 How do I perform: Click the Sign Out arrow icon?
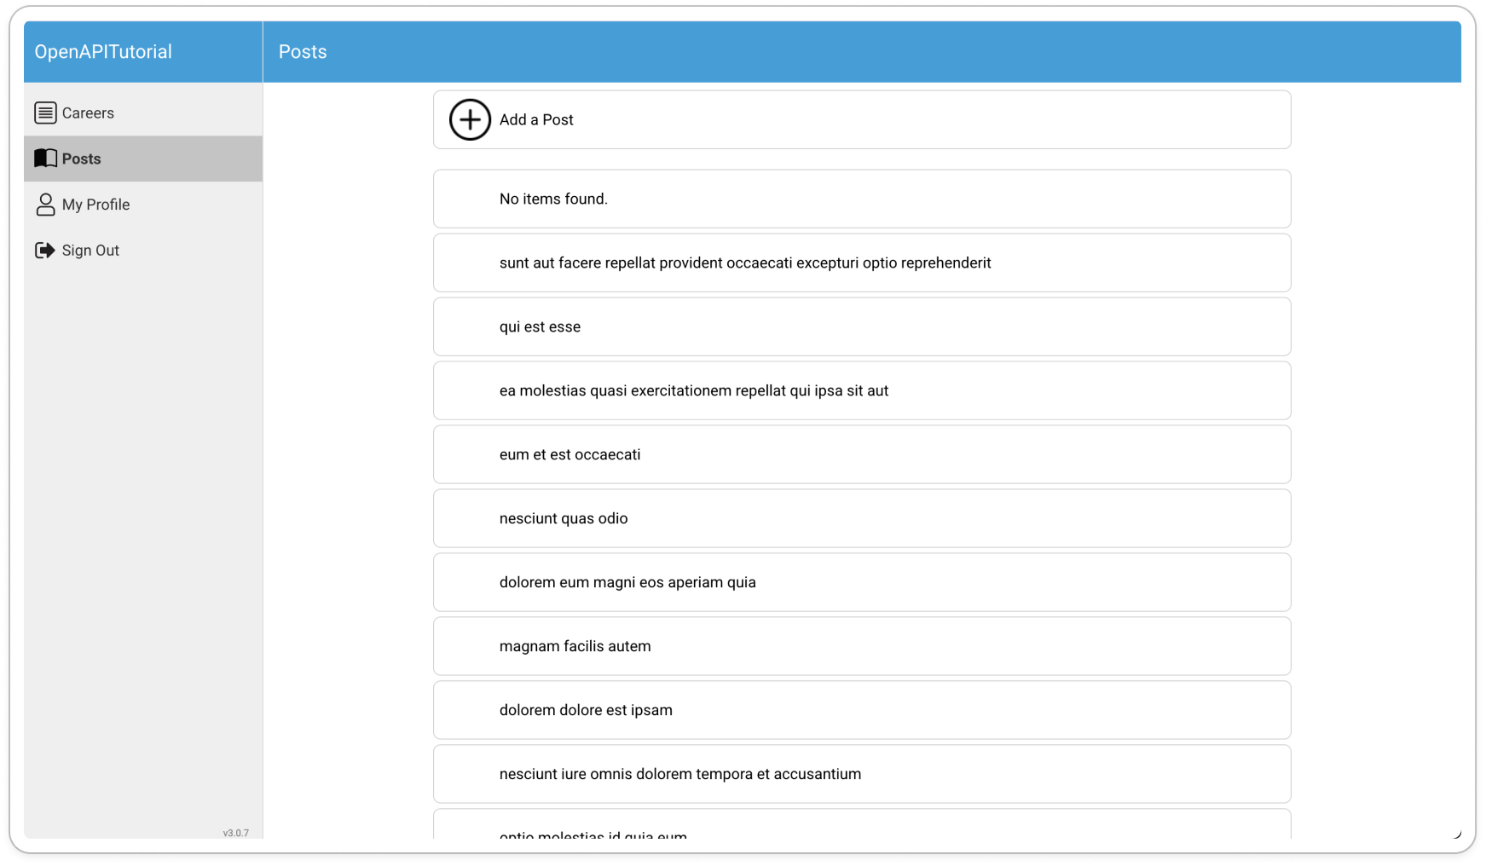tap(45, 251)
